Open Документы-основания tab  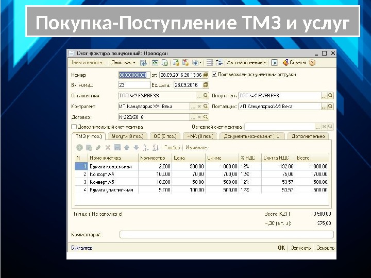(252, 136)
